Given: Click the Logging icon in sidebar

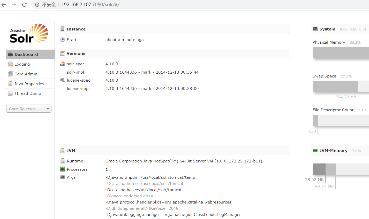Looking at the screenshot, I should click(10, 64).
